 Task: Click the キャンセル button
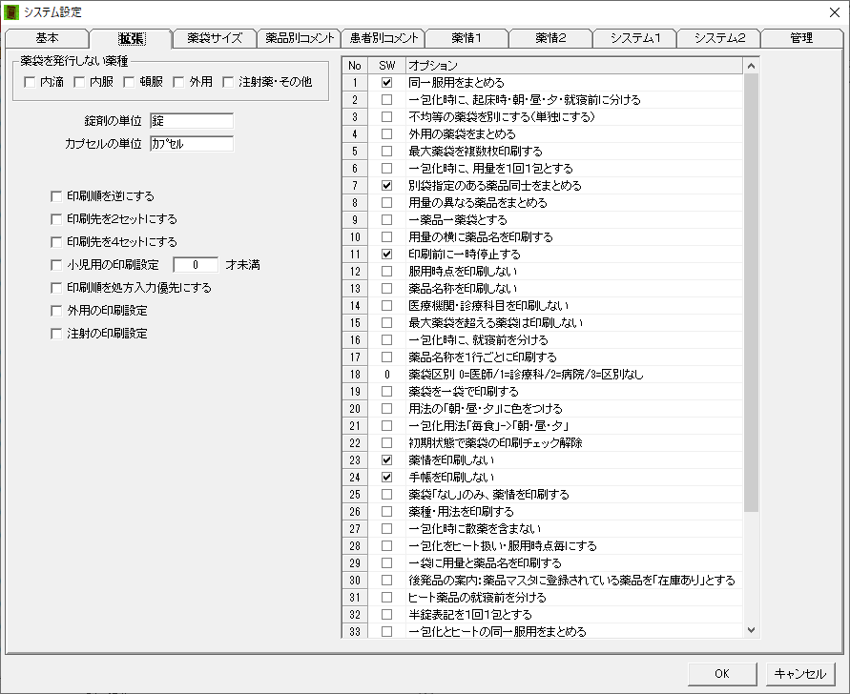click(800, 673)
